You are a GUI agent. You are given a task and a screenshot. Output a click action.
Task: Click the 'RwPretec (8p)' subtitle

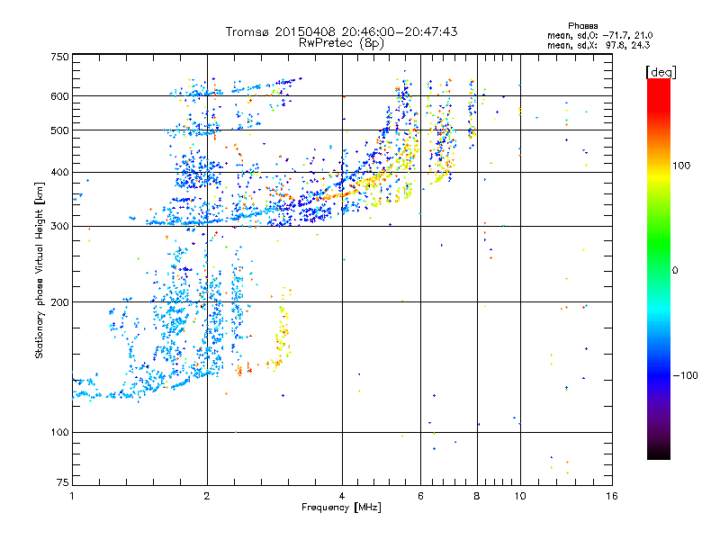tap(341, 43)
